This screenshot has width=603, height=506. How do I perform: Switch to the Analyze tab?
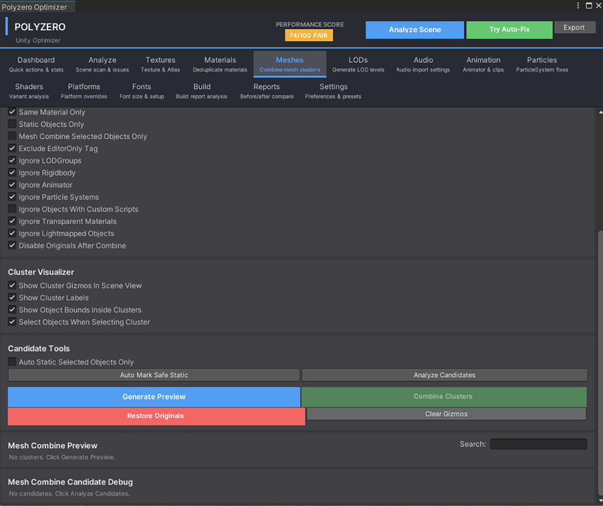coord(103,65)
